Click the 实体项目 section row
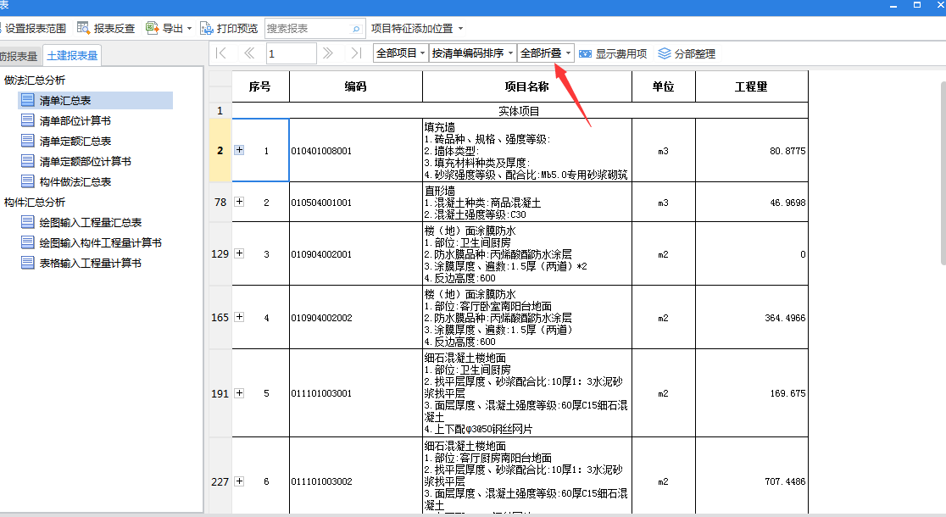Screen dimensions: 946x517 tap(520, 111)
